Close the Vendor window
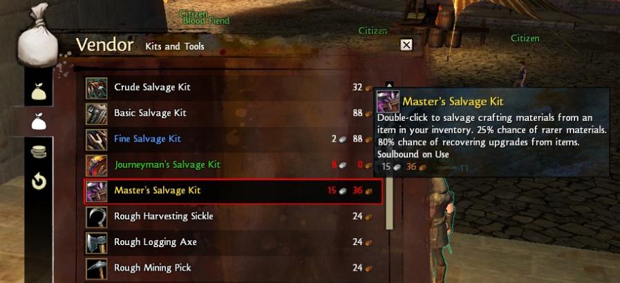The image size is (620, 283). click(406, 45)
